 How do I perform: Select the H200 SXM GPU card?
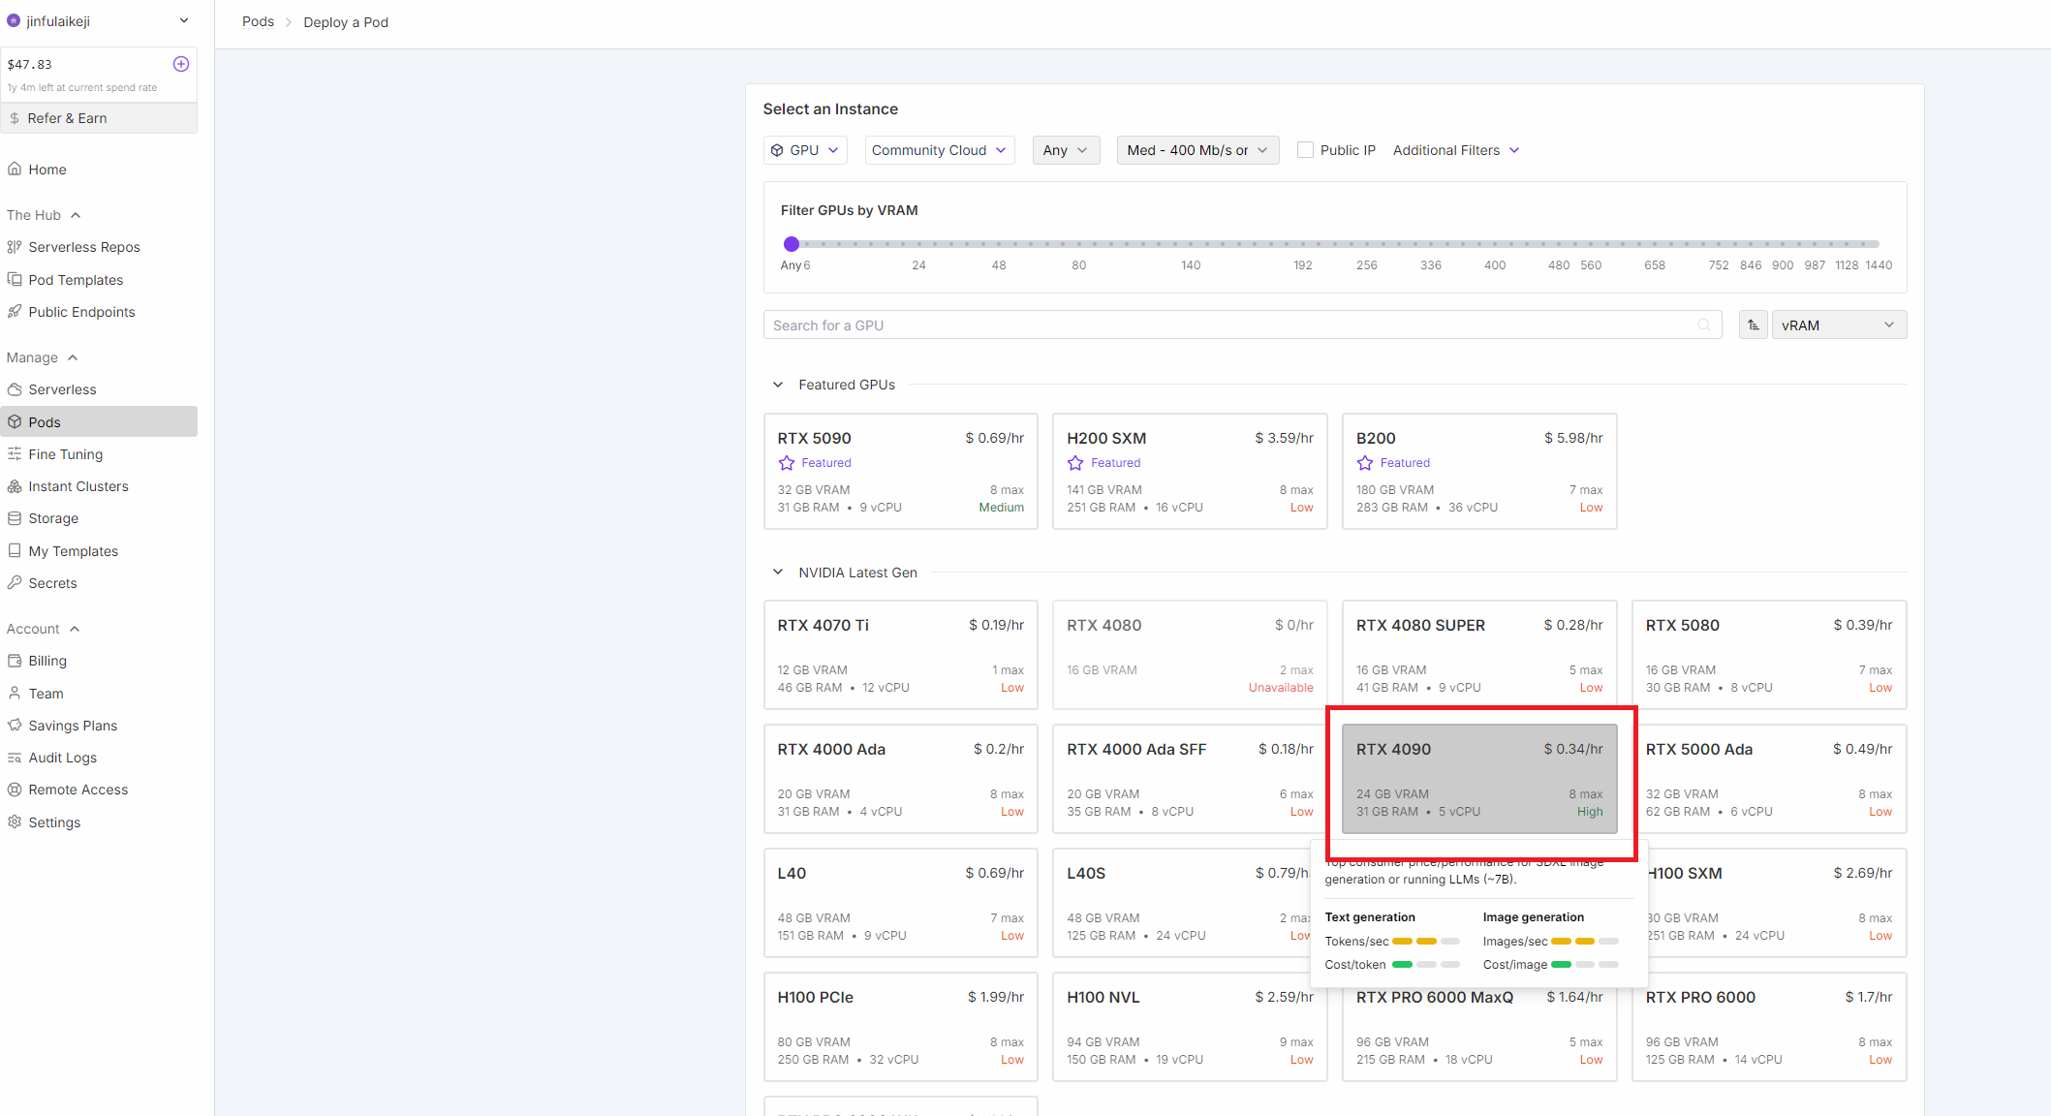coord(1189,472)
